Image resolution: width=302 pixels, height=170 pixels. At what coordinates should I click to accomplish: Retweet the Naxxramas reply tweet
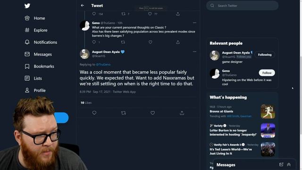point(124,113)
